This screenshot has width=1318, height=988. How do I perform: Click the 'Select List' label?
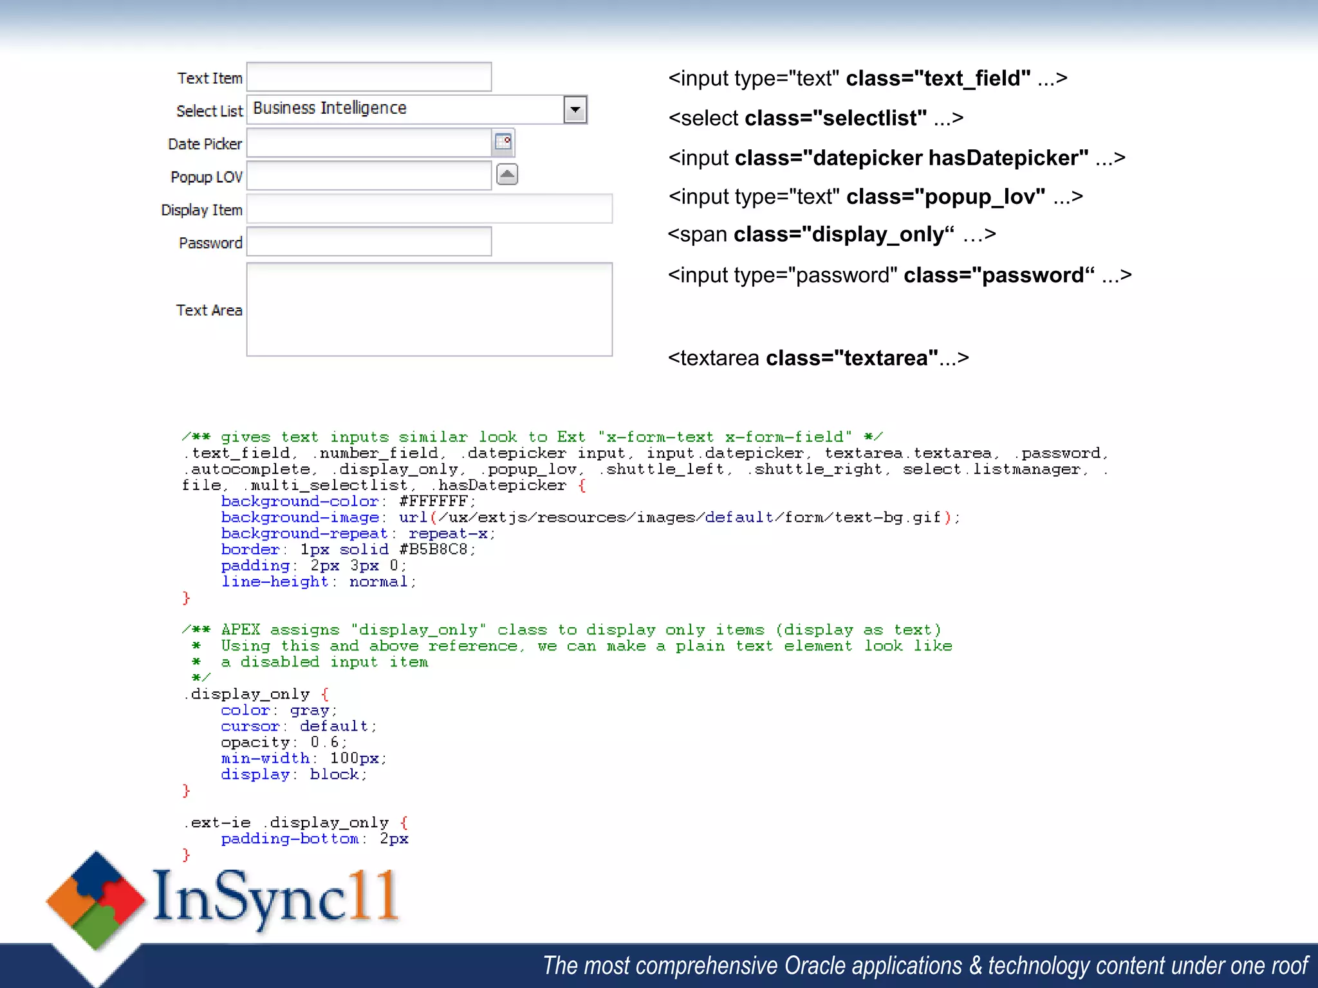click(210, 111)
